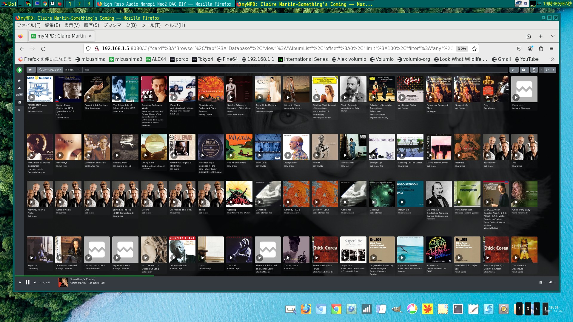Play the Art Pepper Today album
This screenshot has height=322, width=573.
402,97
